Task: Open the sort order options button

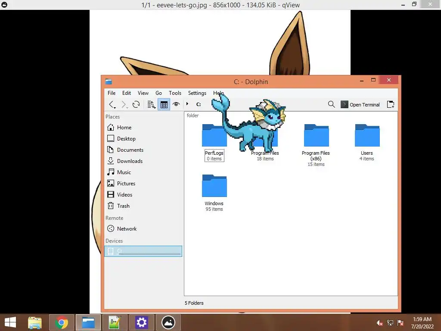Action: point(151,105)
